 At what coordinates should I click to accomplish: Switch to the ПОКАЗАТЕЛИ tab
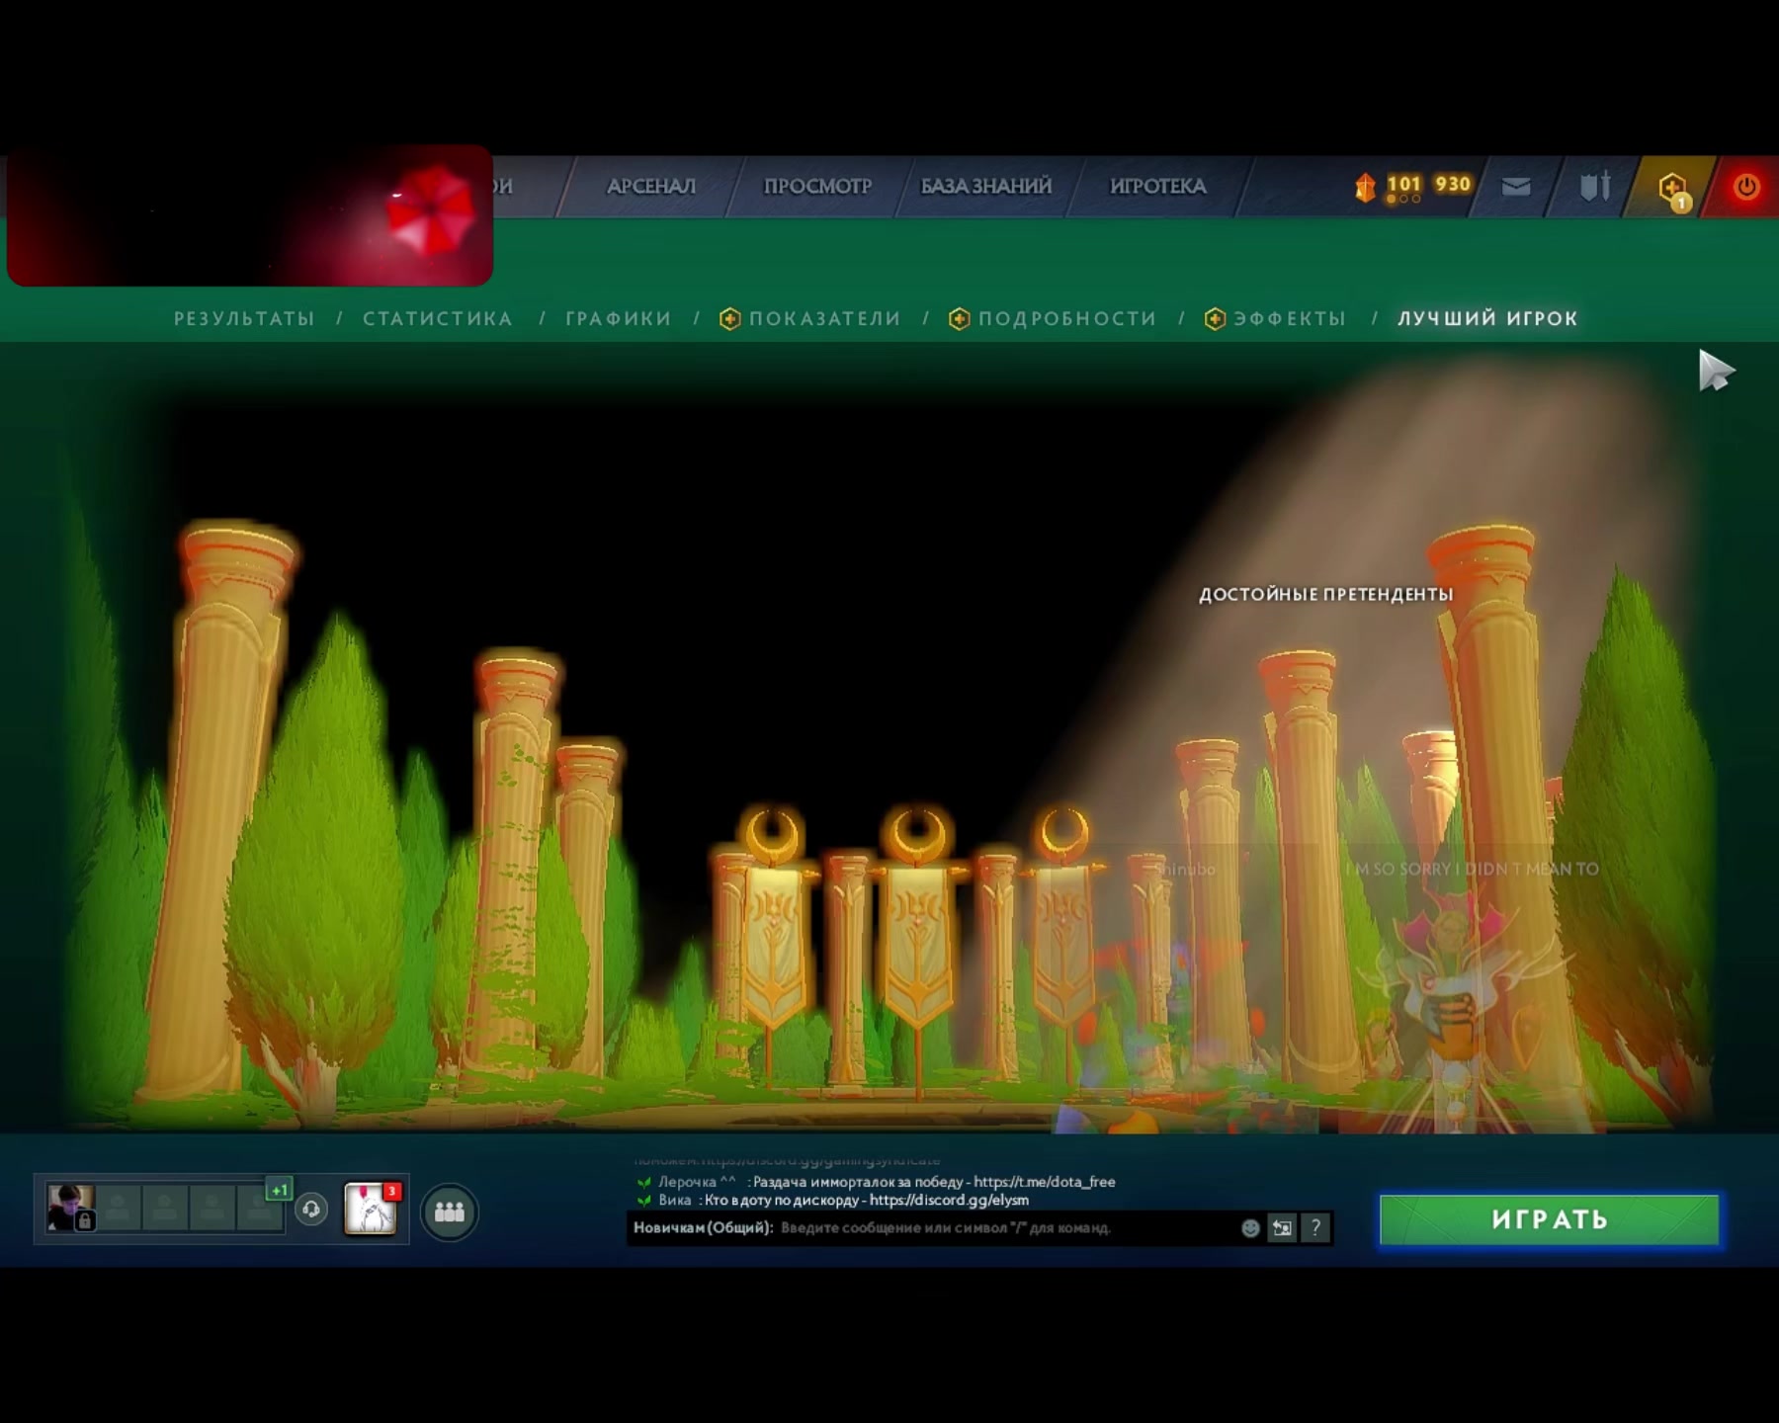point(825,319)
